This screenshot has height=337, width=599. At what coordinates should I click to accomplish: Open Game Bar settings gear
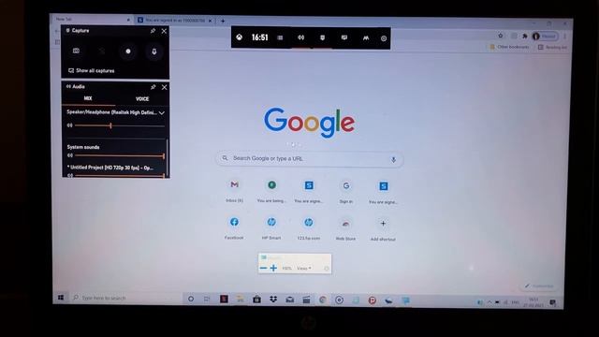(384, 38)
